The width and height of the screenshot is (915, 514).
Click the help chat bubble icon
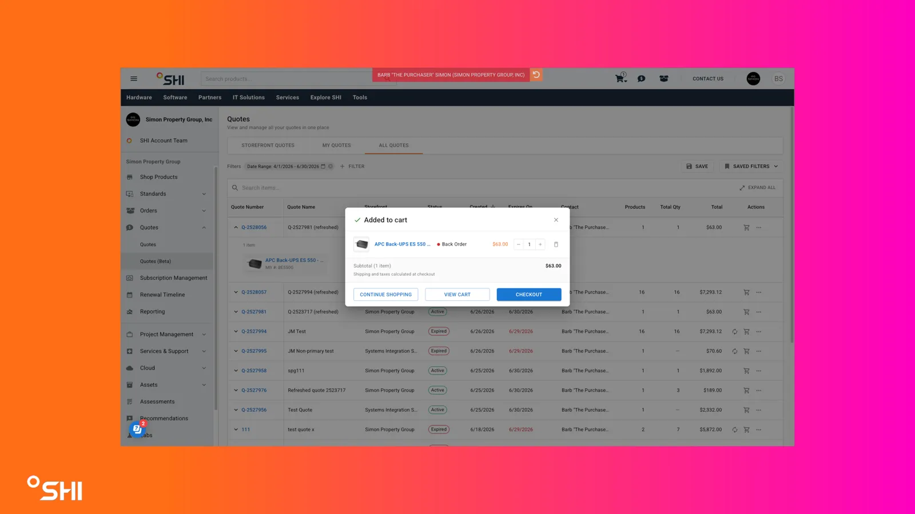tap(137, 429)
